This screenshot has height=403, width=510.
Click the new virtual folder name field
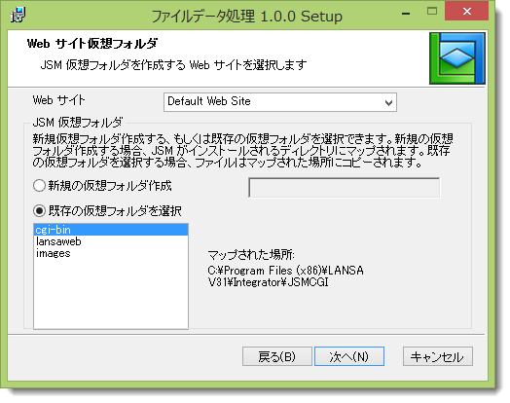(345, 187)
